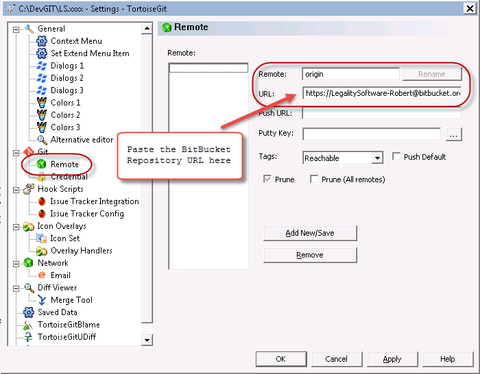Open the Tags Reachable dropdown

pyautogui.click(x=377, y=158)
